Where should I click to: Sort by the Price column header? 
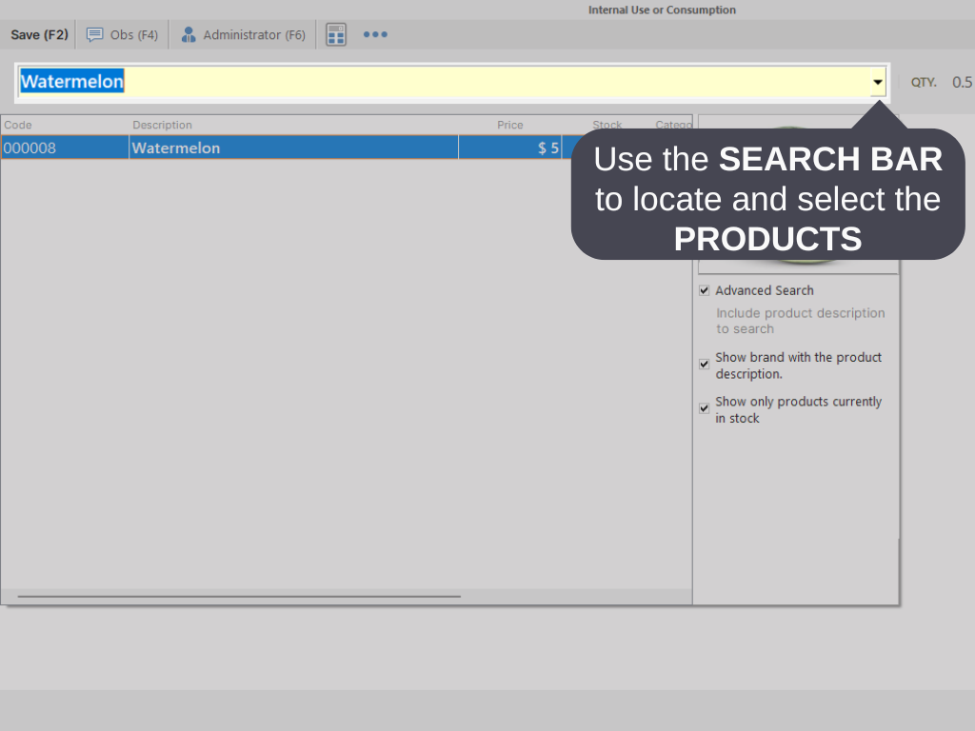click(x=510, y=125)
